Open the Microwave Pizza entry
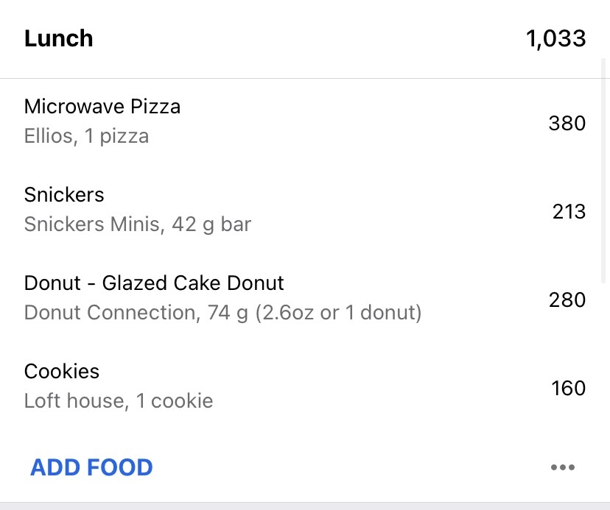 pyautogui.click(x=305, y=121)
